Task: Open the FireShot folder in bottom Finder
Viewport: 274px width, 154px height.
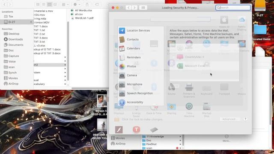Action: pos(149,144)
